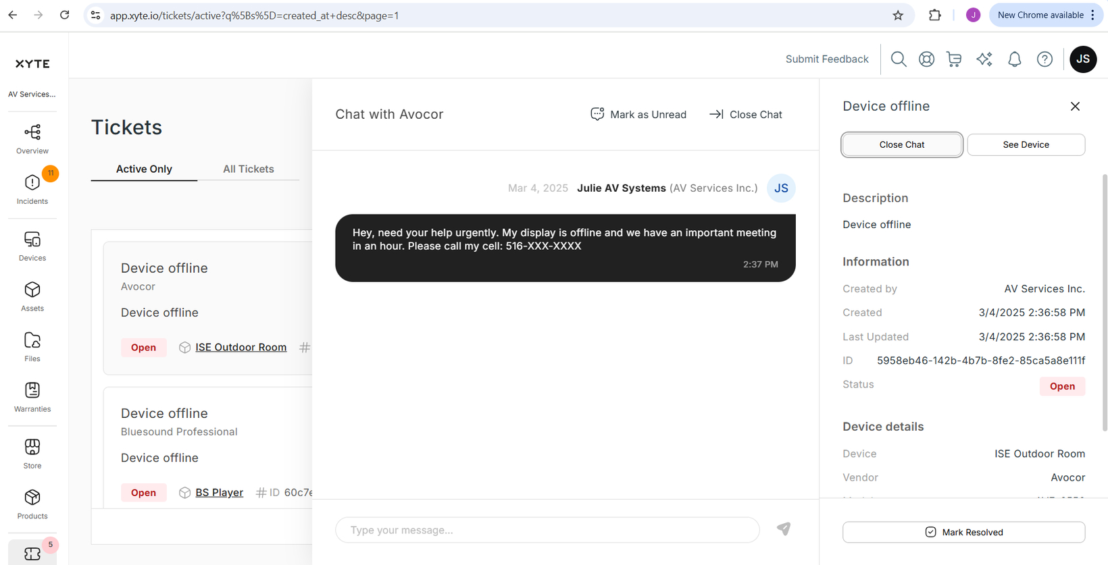Viewport: 1108px width, 565px height.
Task: Open the support lifebuoy icon
Action: [926, 59]
